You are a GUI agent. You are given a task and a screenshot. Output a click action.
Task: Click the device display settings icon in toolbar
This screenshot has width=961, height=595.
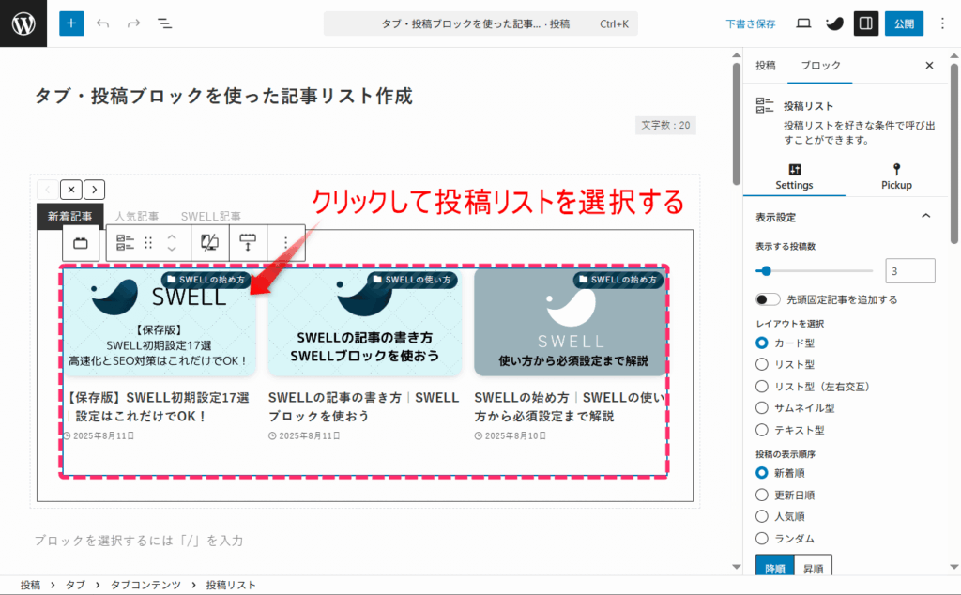pyautogui.click(x=209, y=243)
